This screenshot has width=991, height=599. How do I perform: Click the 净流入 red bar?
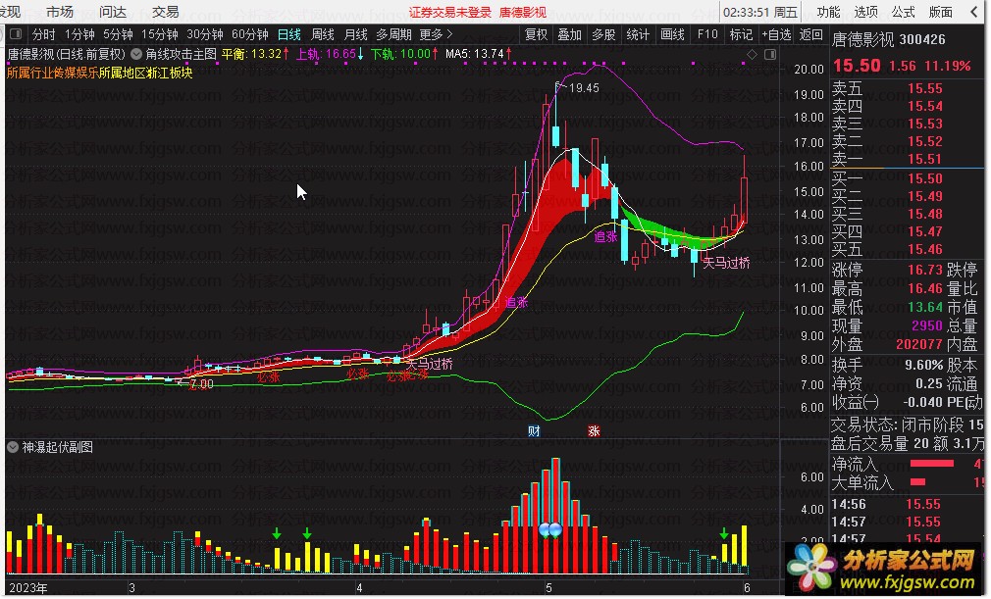[931, 464]
